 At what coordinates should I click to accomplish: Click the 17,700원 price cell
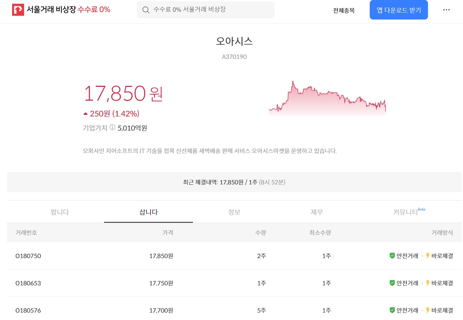coord(161,310)
